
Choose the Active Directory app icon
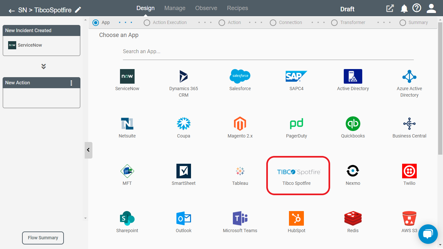353,76
